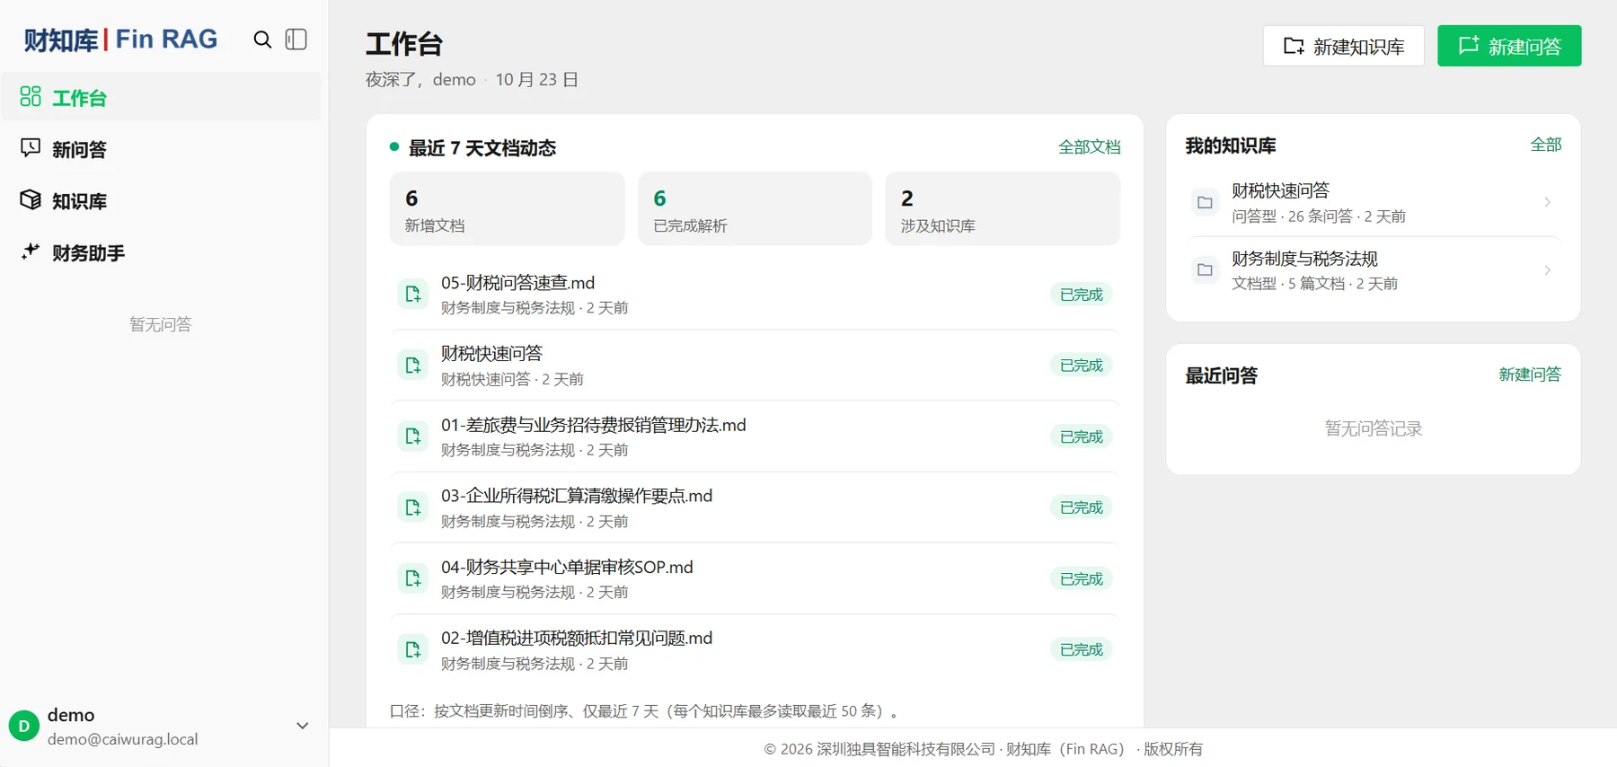Open 知识库 from the sidebar

click(x=161, y=200)
